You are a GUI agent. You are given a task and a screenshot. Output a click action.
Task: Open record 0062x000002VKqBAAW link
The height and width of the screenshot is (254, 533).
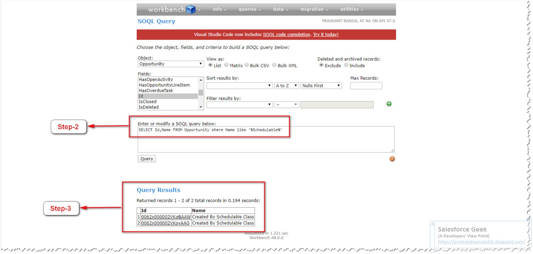pyautogui.click(x=166, y=217)
